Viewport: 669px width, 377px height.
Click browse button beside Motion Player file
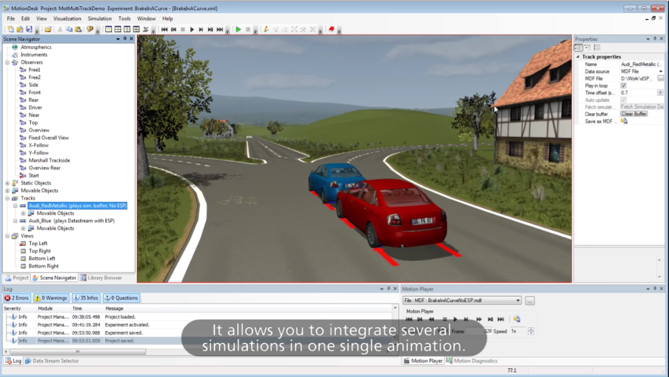[x=530, y=300]
